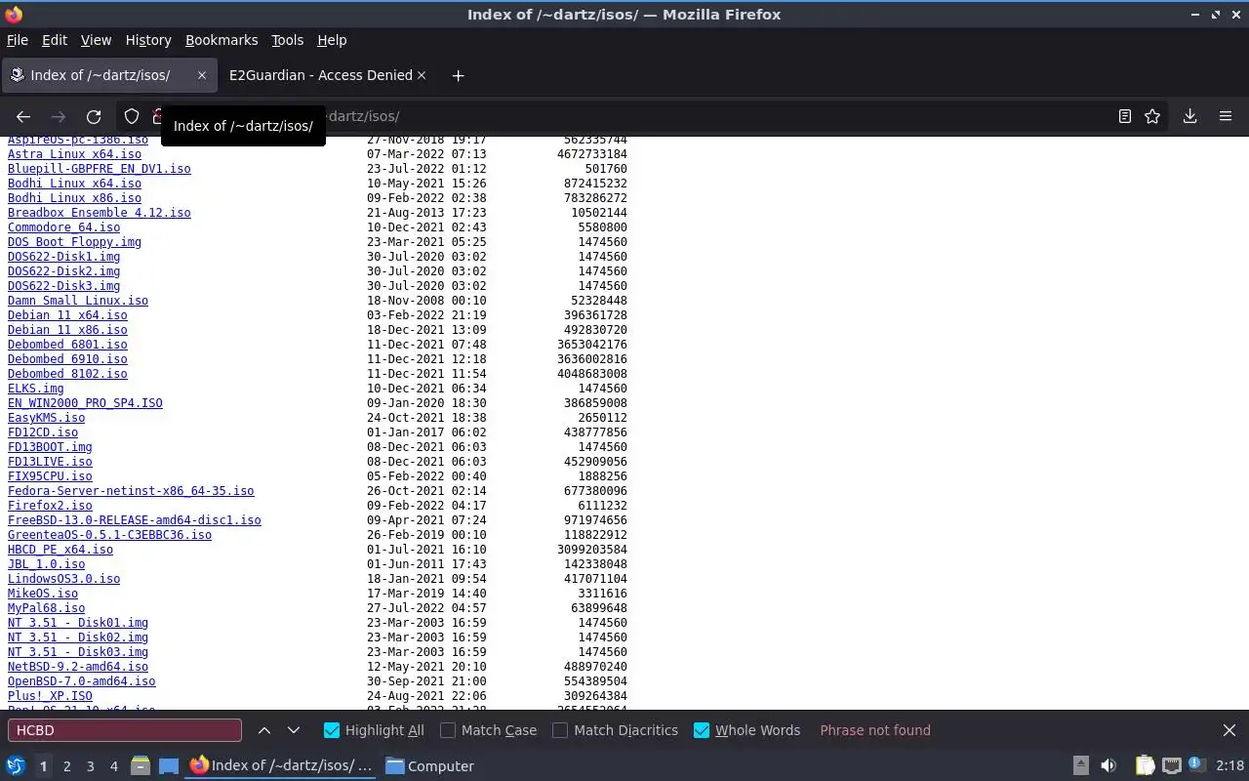Open the View menu

96,40
